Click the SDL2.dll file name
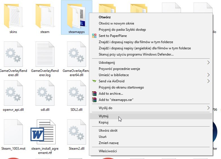The image size is (221, 159). [76, 110]
